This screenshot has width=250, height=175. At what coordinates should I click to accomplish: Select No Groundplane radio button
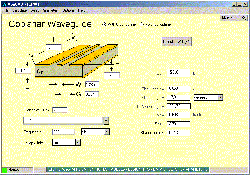point(142,24)
